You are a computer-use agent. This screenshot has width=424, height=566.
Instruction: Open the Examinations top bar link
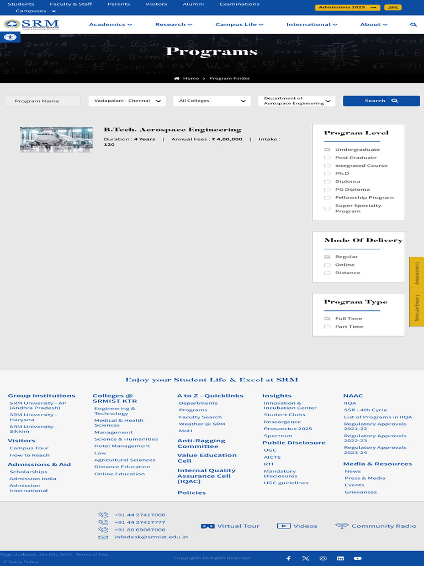[240, 4]
